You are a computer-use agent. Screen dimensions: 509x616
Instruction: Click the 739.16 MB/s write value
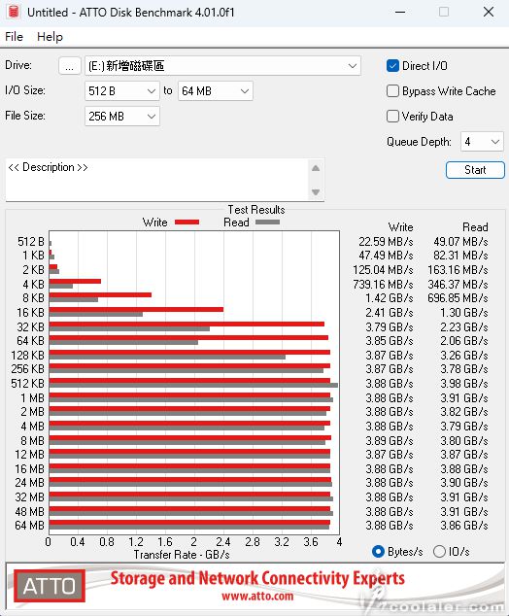383,284
